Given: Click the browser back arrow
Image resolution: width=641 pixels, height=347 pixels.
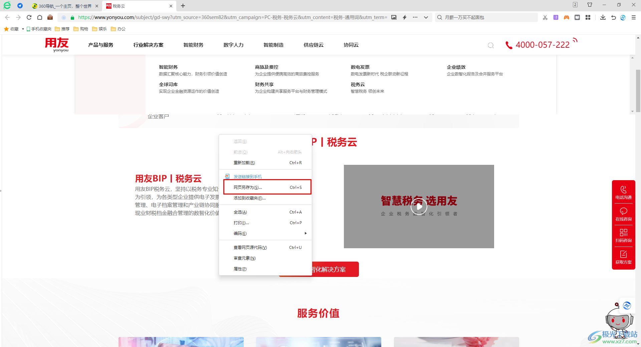Looking at the screenshot, I should (x=7, y=17).
